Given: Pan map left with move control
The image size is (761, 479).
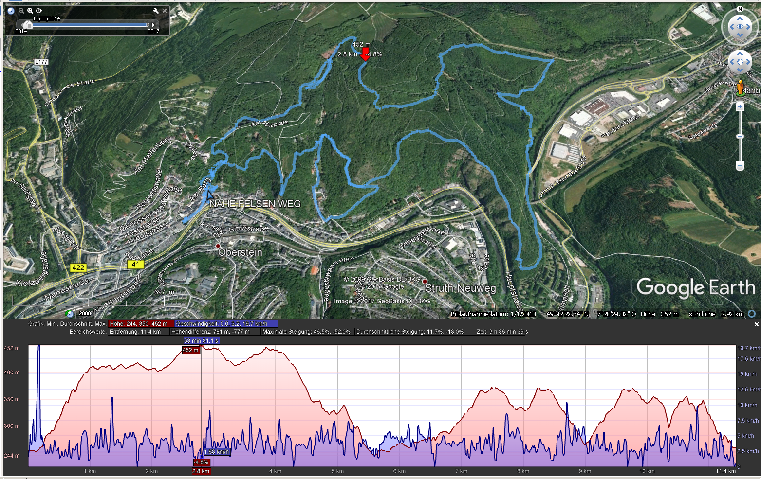Looking at the screenshot, I should point(731,62).
